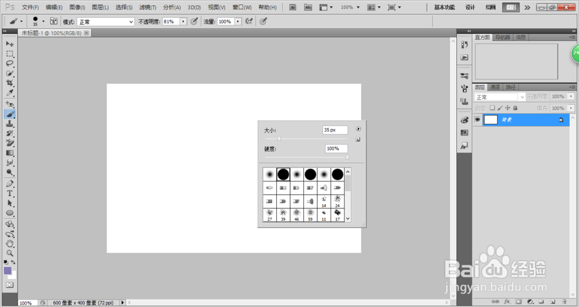Viewport: 579px width, 307px height.
Task: Open the opacity 81% slider arrow
Action: tap(184, 22)
